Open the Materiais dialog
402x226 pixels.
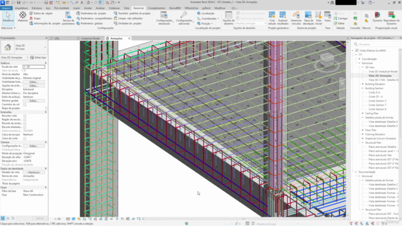point(23,17)
